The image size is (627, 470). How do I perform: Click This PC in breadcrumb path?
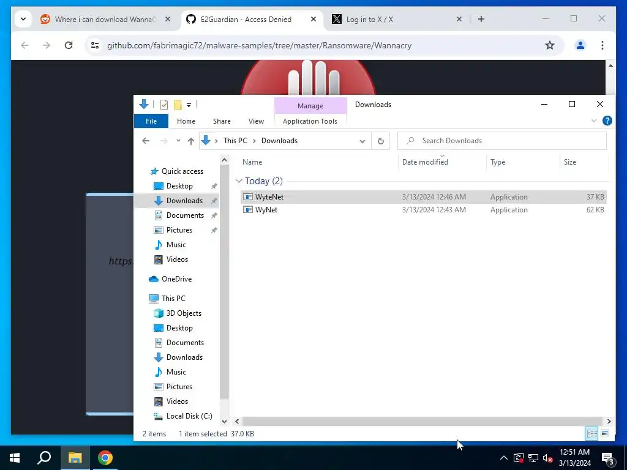tap(235, 141)
